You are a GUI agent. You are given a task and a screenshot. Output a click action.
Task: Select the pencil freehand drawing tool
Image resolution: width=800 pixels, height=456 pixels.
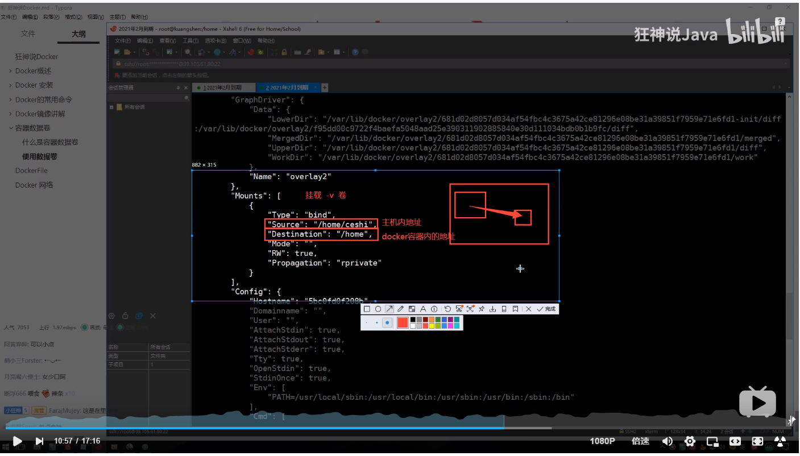tap(400, 309)
